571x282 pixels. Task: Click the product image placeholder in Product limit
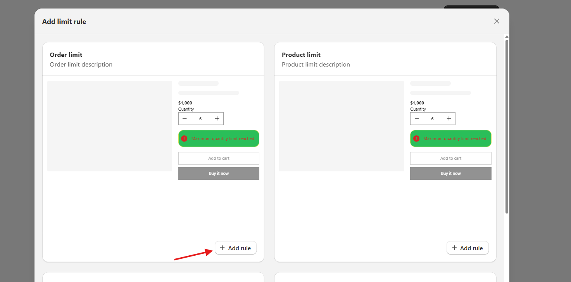[342, 126]
